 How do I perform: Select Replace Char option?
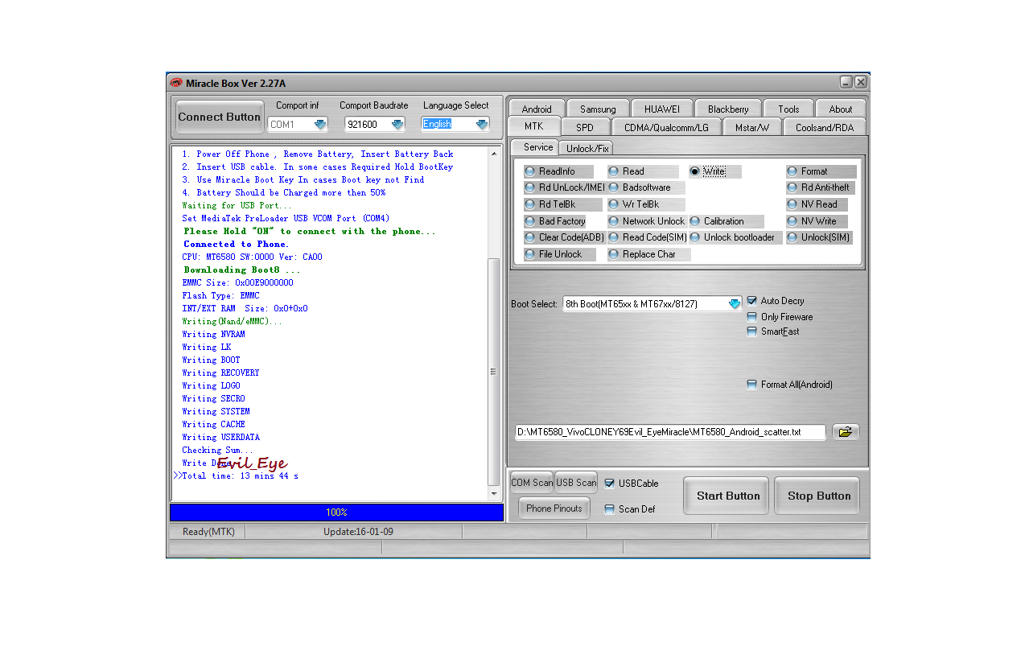648,254
